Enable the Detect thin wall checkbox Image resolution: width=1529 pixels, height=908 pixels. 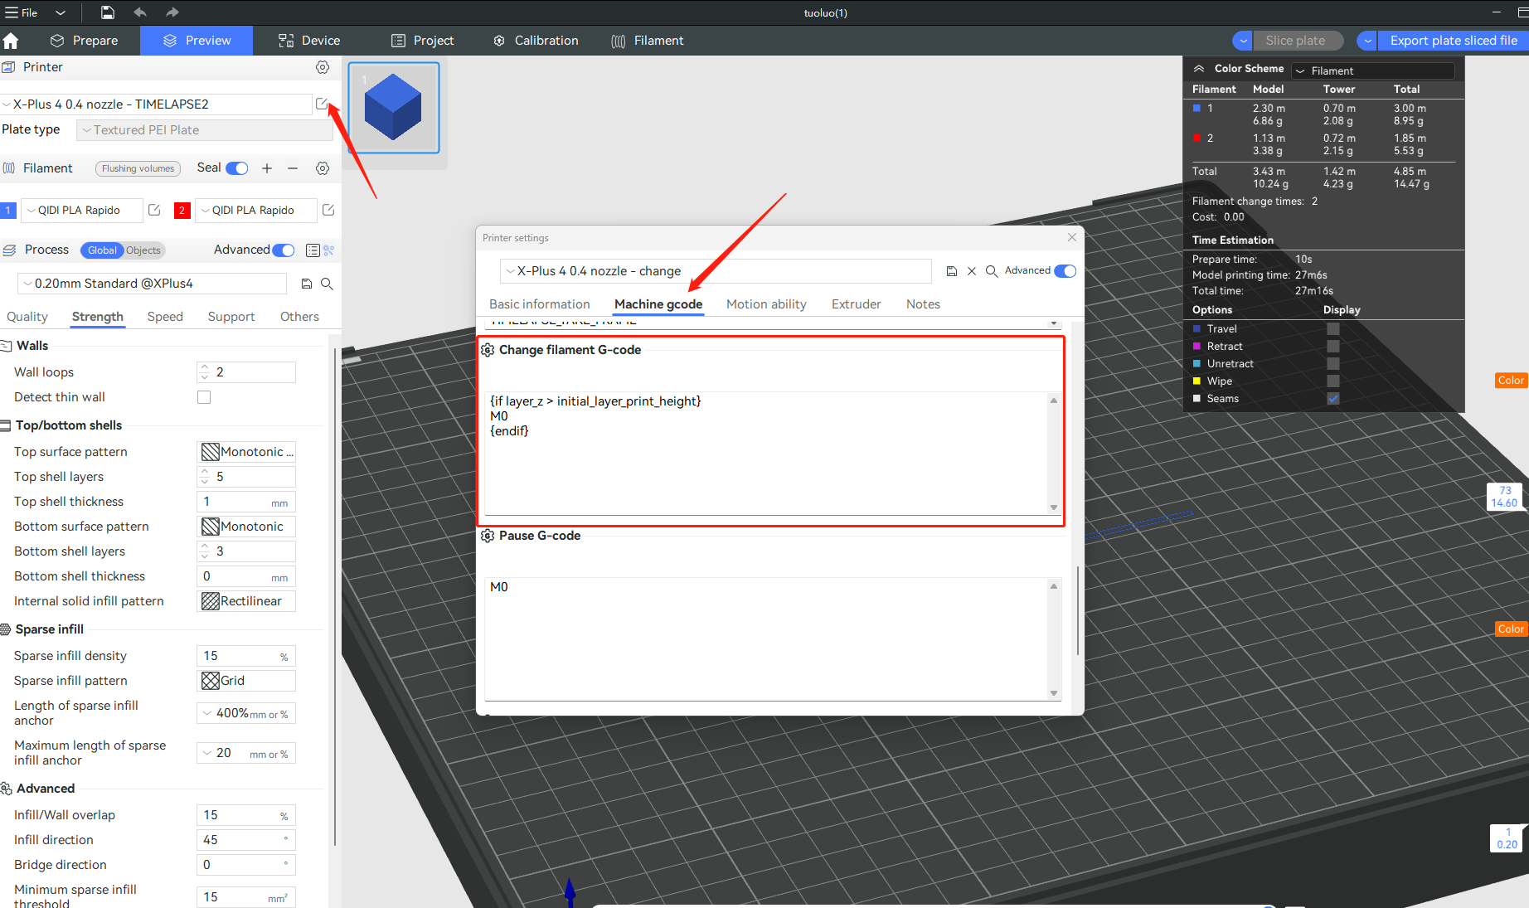[x=204, y=396]
